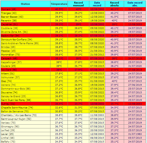
Task: Click Linthal's absolute record date 05/07/2015
Action: 135,138
